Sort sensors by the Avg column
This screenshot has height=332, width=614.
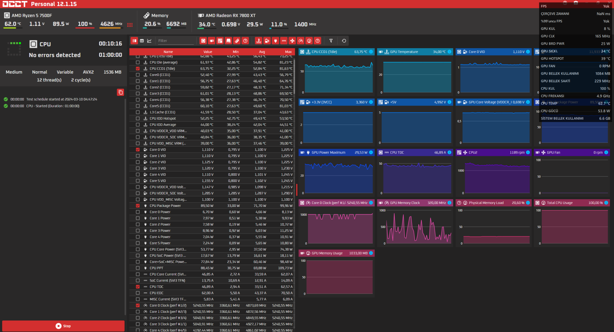coord(262,52)
